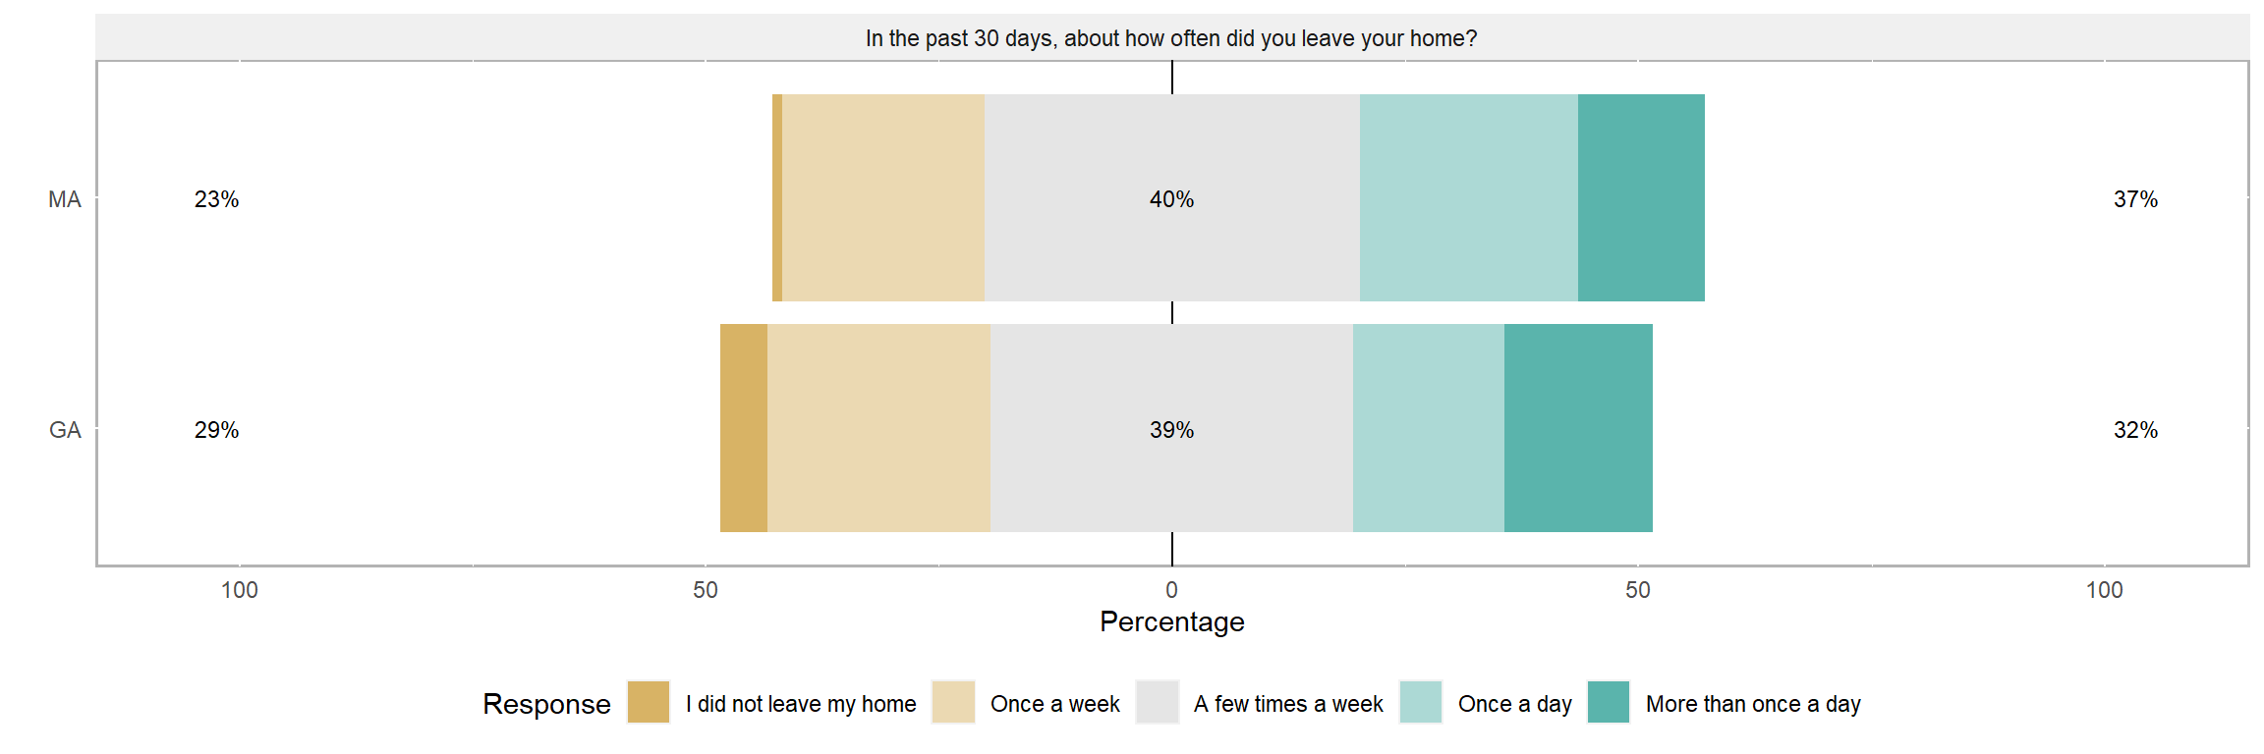This screenshot has height=754, width=2264.
Task: Select the 32% label in the GA row
Action: 2135,430
